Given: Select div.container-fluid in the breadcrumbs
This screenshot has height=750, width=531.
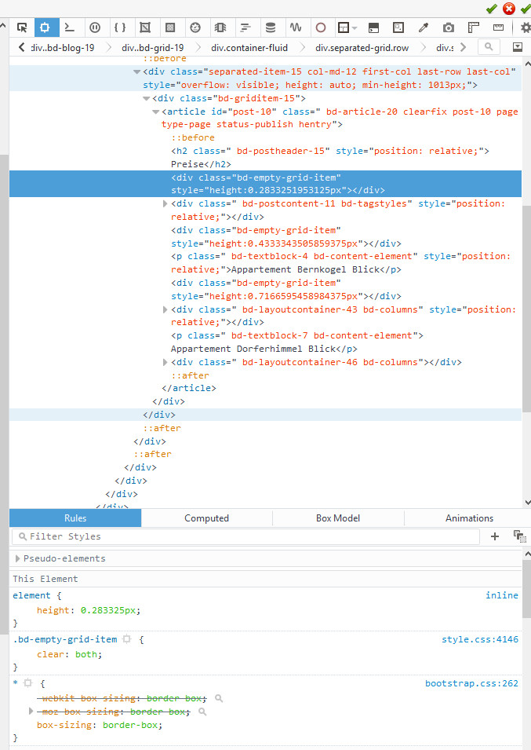Looking at the screenshot, I should tap(249, 48).
